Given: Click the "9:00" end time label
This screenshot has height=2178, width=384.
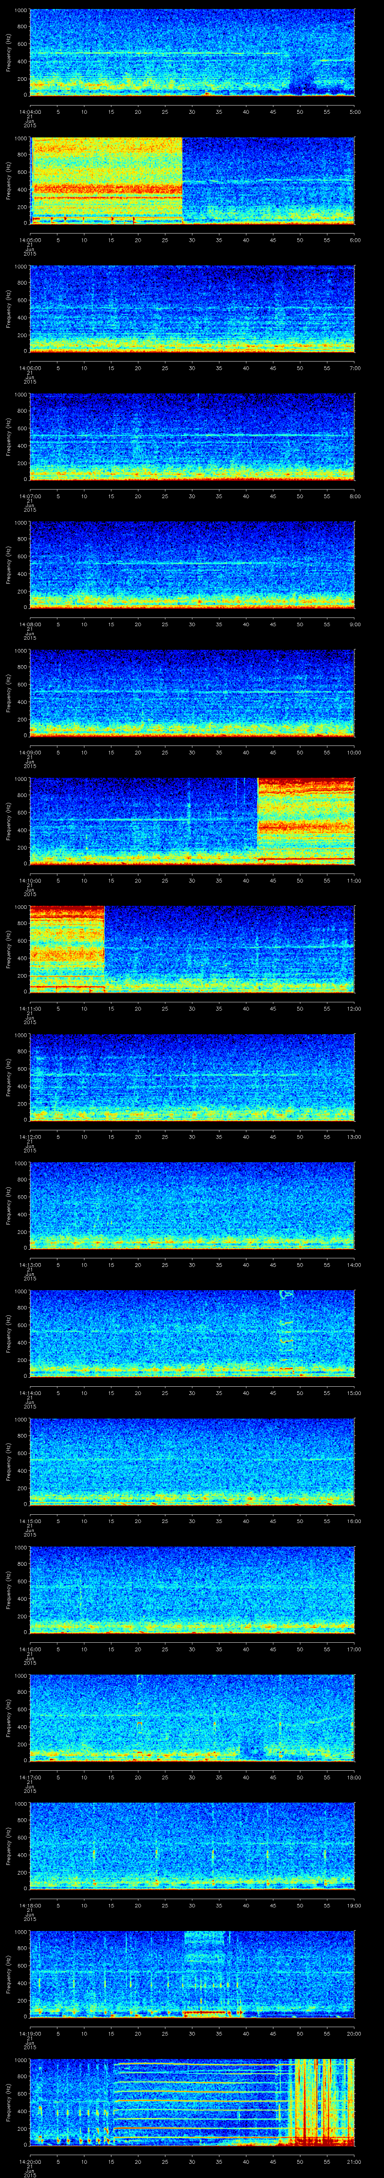Looking at the screenshot, I should point(354,624).
